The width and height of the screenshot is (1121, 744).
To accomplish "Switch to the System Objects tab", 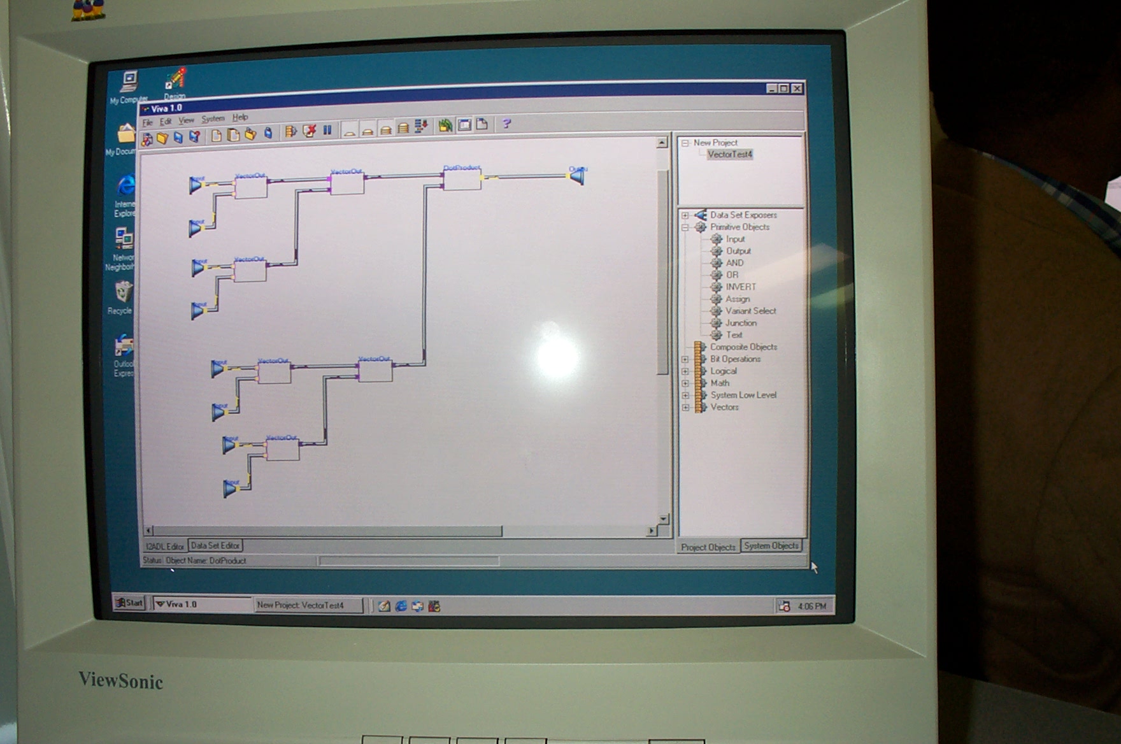I will (x=771, y=546).
